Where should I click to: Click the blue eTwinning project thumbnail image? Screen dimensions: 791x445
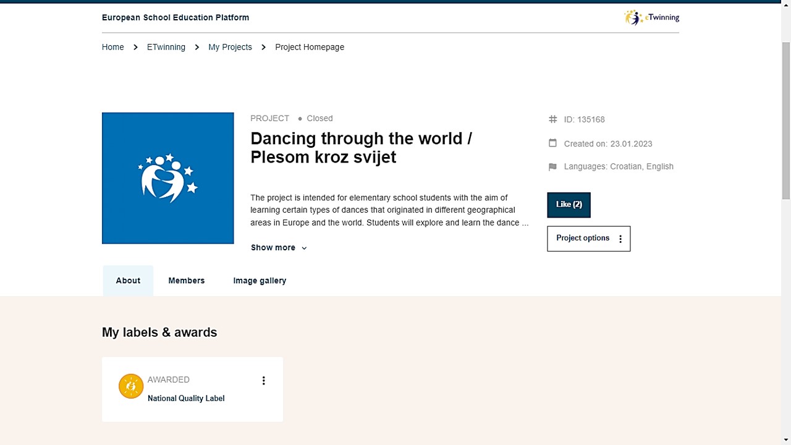pos(168,178)
